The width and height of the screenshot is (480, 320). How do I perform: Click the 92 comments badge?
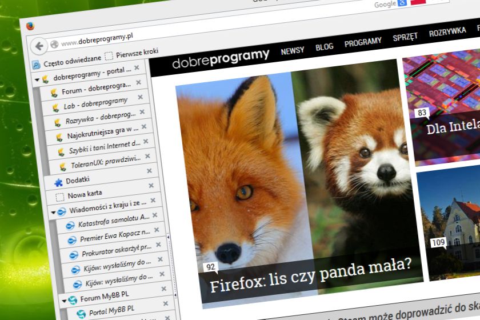click(211, 267)
